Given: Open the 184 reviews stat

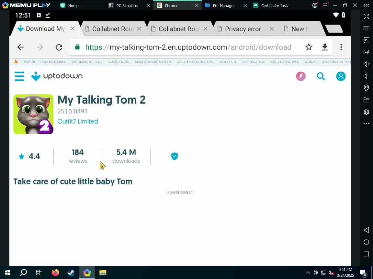Looking at the screenshot, I should [78, 156].
